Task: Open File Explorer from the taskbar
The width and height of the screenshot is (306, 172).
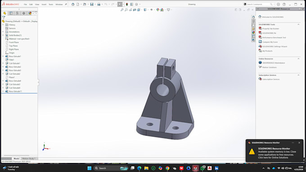Action: 146,168
